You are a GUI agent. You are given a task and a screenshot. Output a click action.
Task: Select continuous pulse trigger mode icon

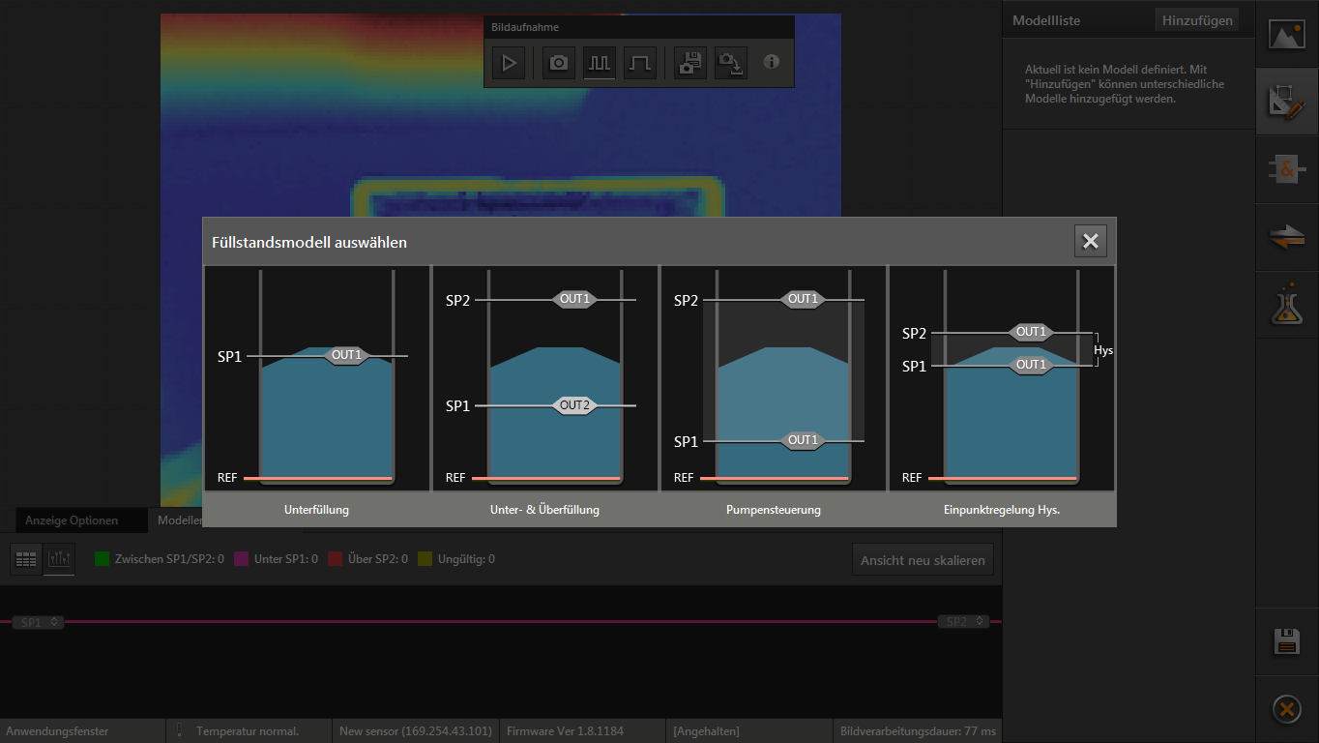coord(600,64)
